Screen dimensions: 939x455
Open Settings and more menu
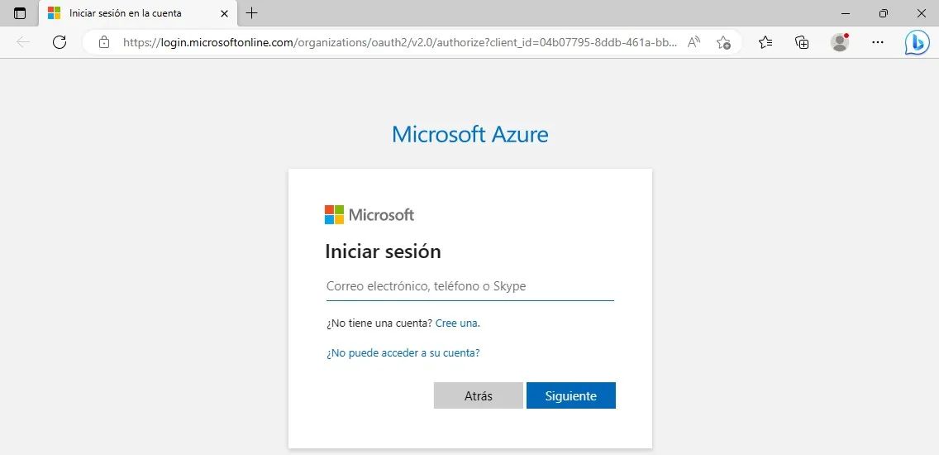point(878,42)
